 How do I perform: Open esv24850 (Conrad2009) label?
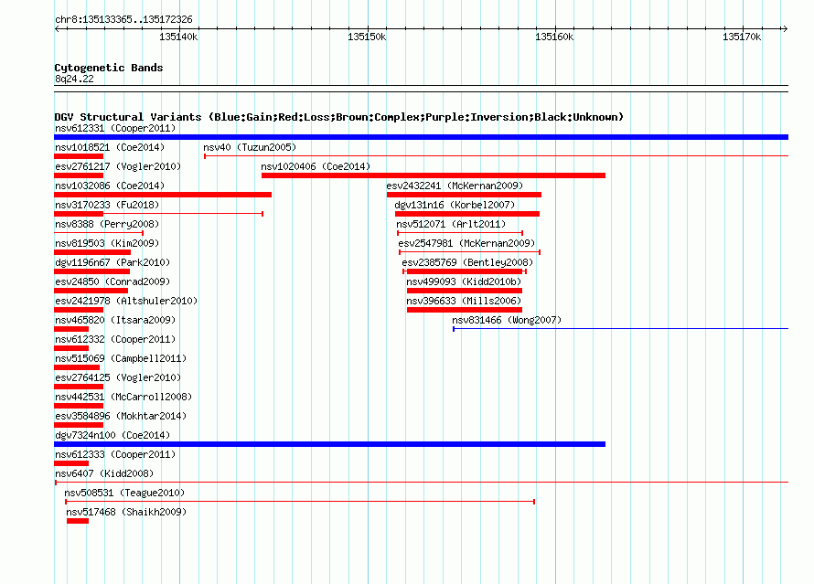click(x=112, y=281)
